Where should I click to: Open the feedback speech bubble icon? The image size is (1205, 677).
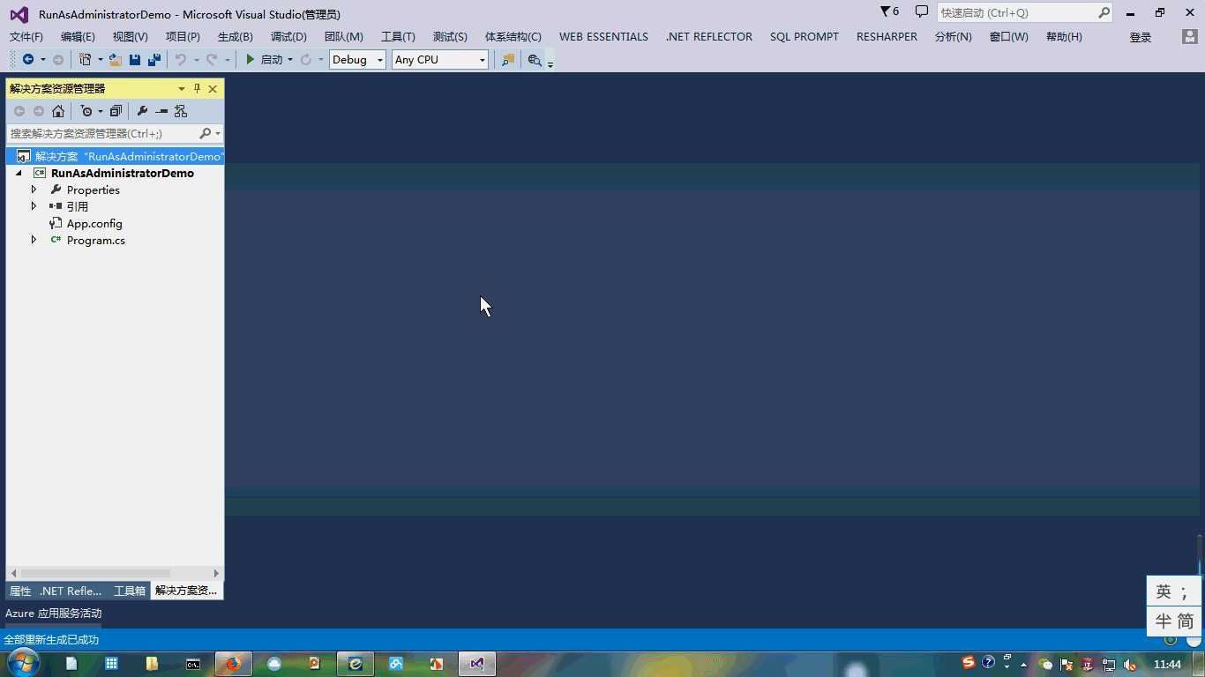[x=922, y=12]
